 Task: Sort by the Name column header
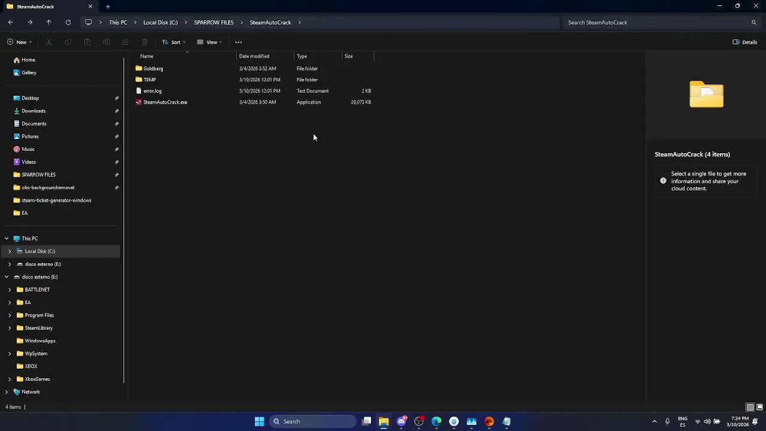(x=147, y=56)
